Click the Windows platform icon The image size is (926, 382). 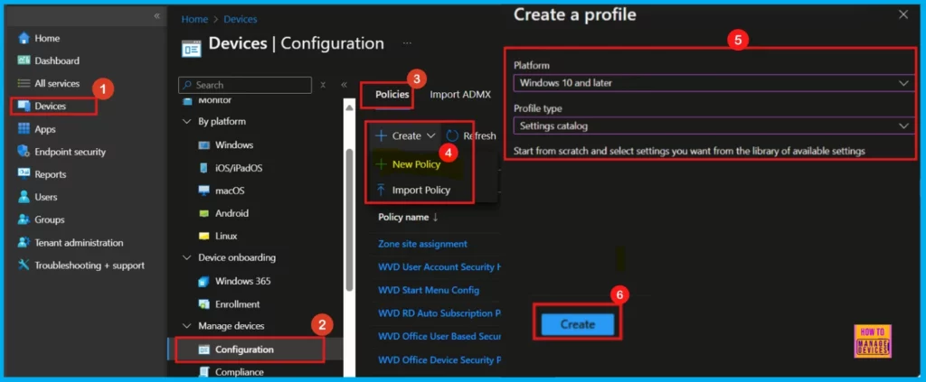pos(203,145)
